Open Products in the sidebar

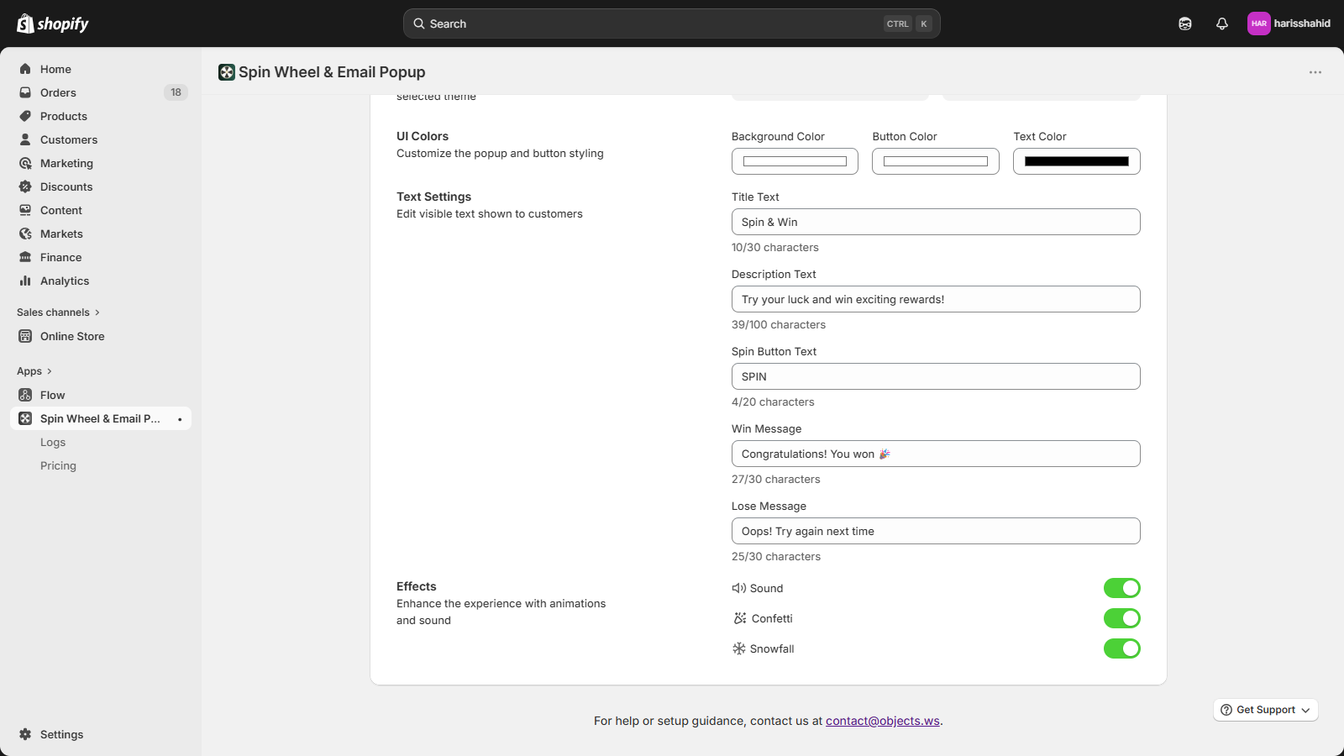pyautogui.click(x=64, y=116)
